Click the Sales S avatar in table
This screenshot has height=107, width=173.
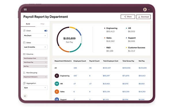click(57, 92)
